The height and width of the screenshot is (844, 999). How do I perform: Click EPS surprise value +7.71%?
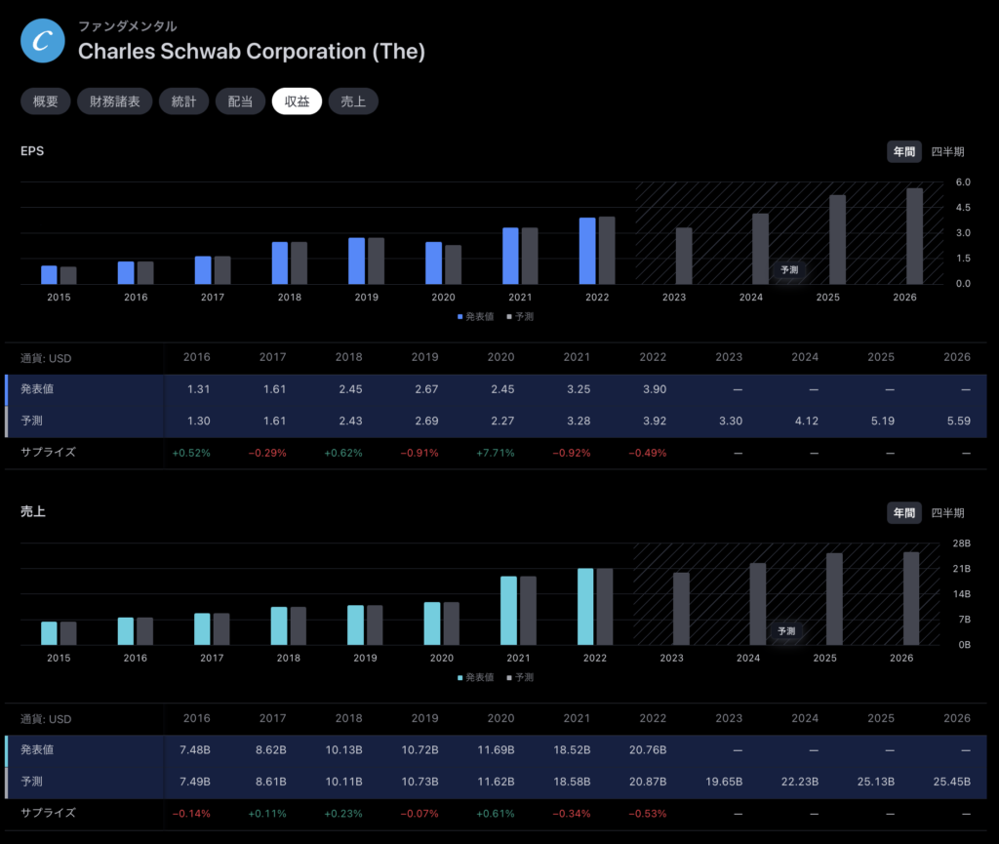(495, 453)
